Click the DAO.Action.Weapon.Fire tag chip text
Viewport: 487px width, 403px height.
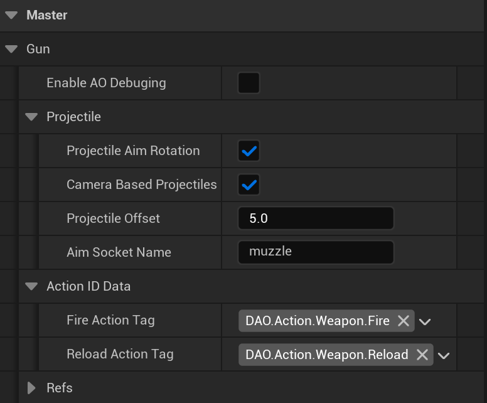(317, 321)
